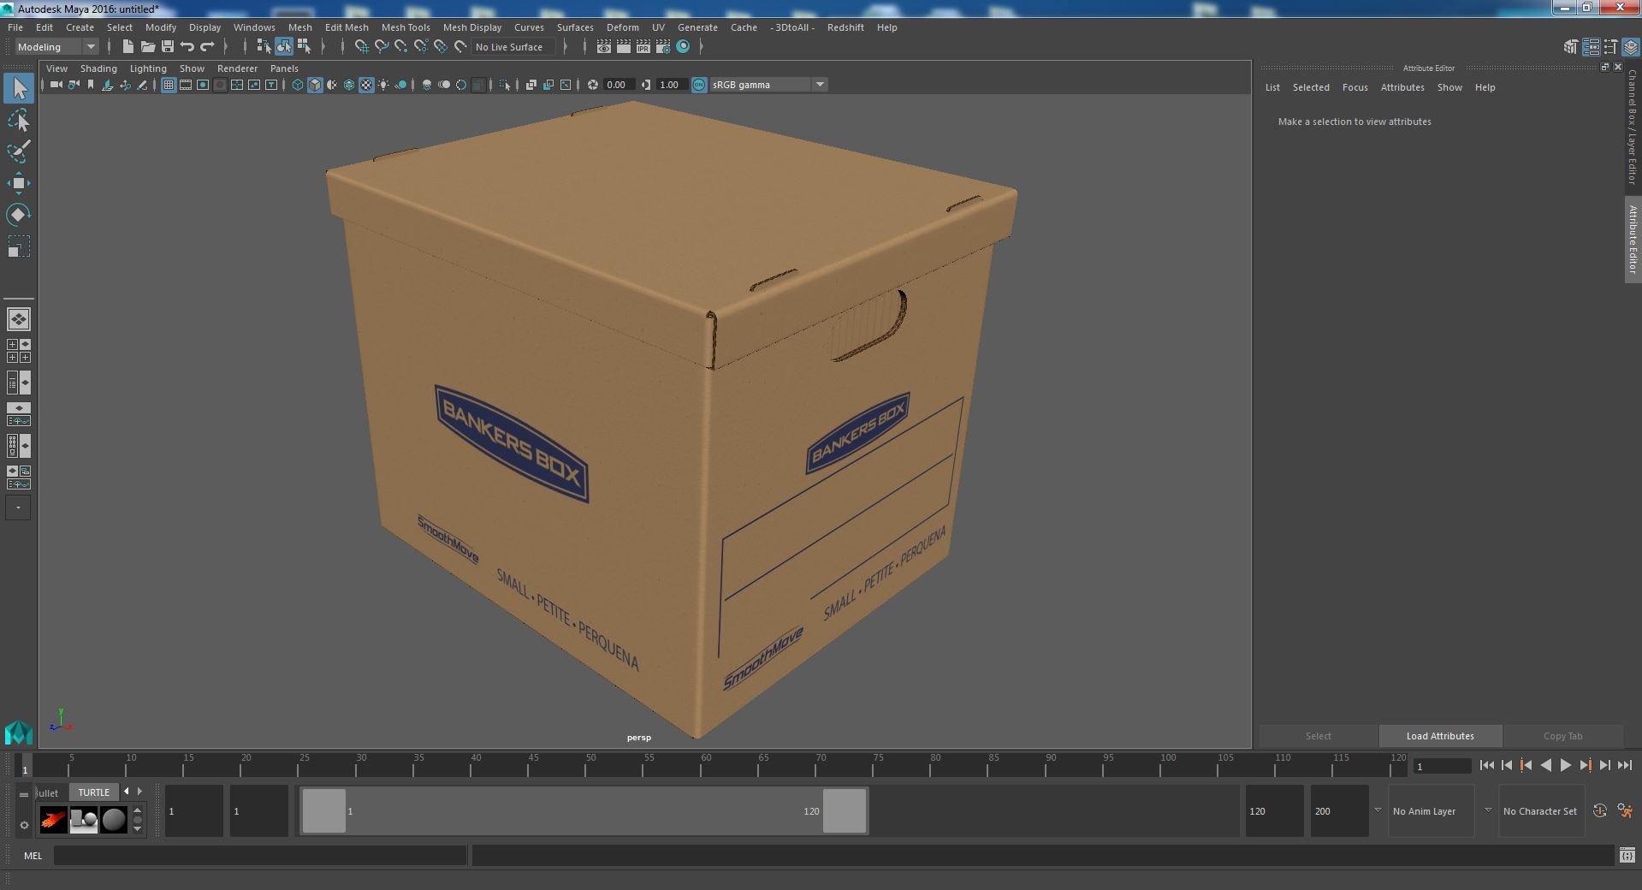Toggle textured display in viewport

[366, 85]
